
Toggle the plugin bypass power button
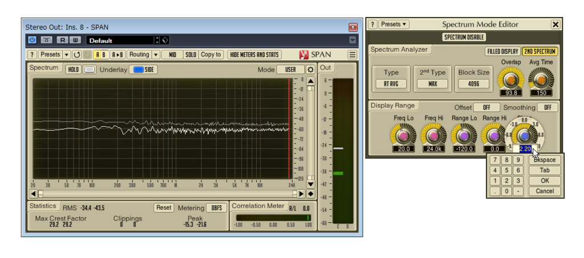click(x=32, y=40)
